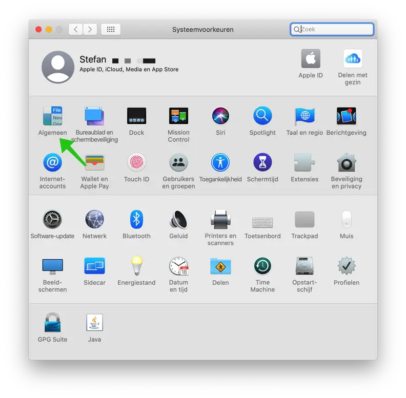Open Netwerk preferences
This screenshot has width=406, height=398.
coord(94,219)
